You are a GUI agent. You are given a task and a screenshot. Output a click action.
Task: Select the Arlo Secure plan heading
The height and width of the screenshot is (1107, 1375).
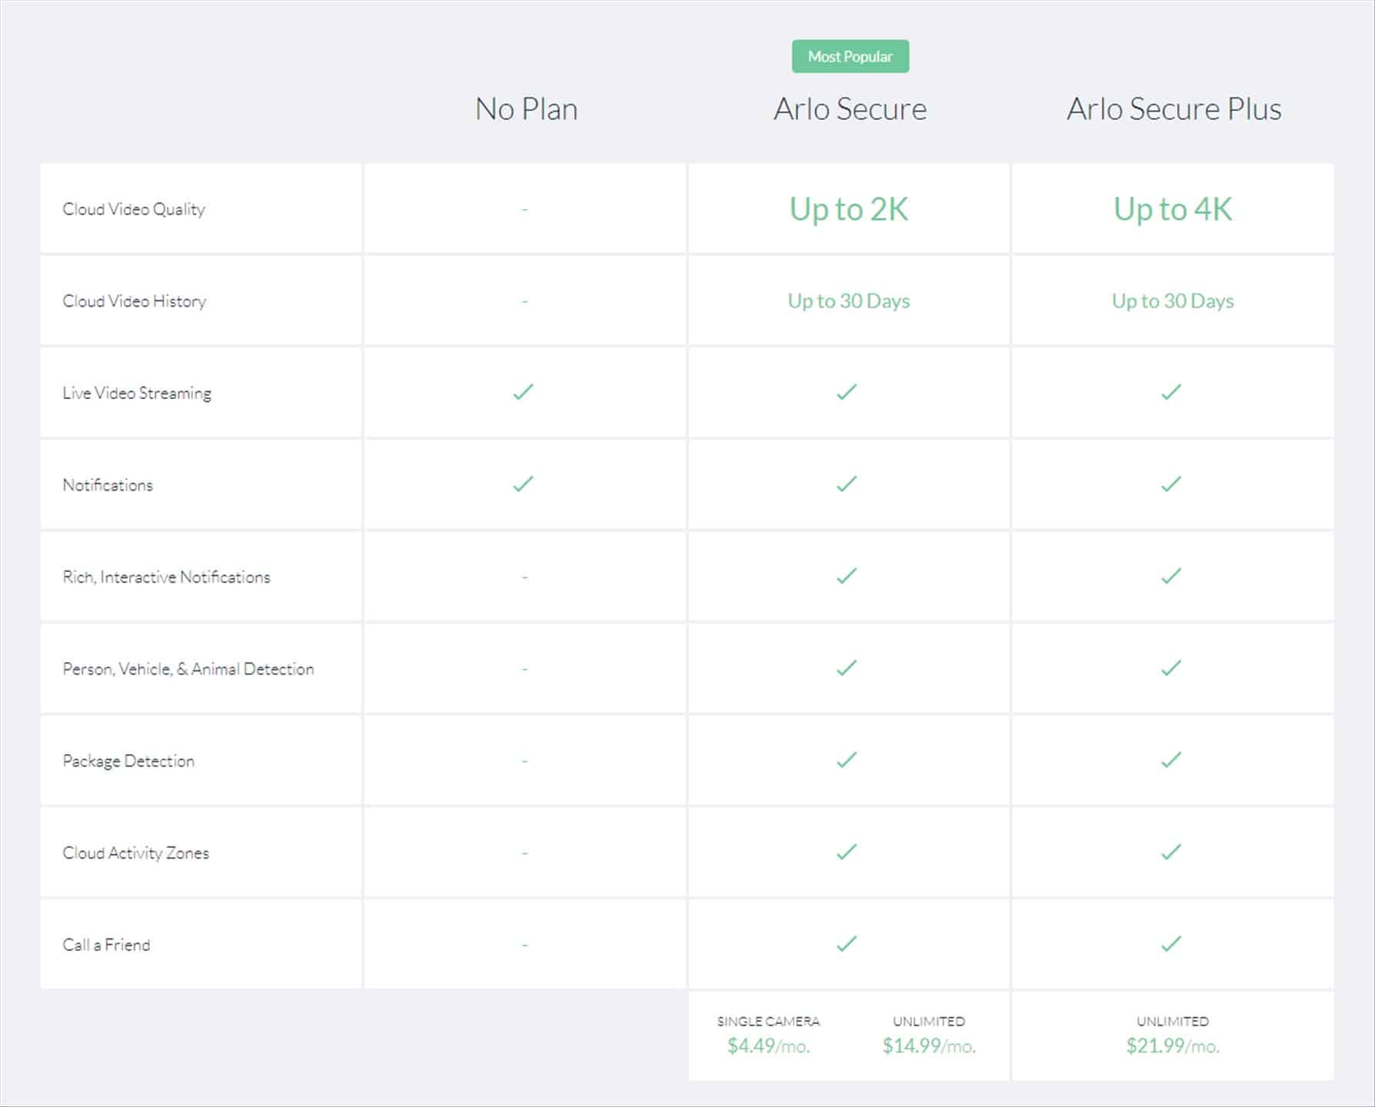(x=850, y=109)
